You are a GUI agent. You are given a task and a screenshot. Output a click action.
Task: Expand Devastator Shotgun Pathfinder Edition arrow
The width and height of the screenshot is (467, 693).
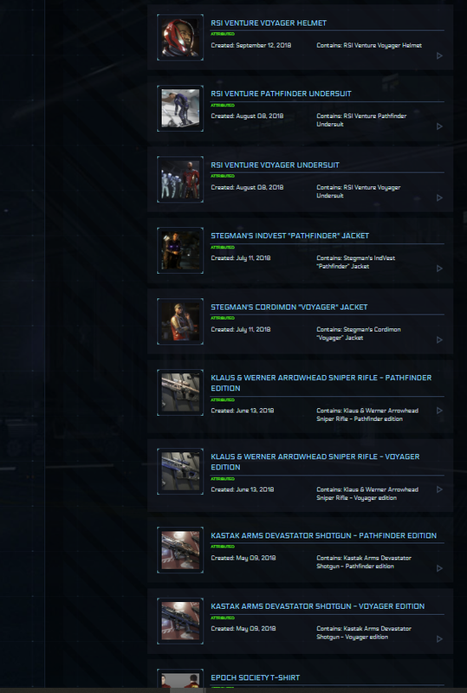point(439,568)
